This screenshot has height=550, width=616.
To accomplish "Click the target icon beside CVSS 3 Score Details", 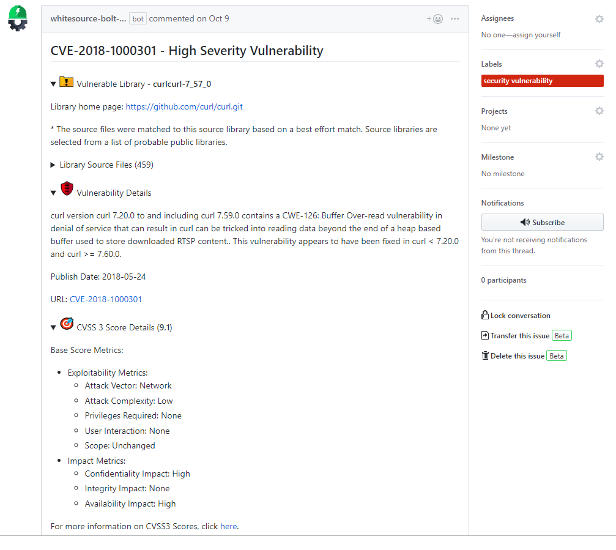I will [x=67, y=324].
